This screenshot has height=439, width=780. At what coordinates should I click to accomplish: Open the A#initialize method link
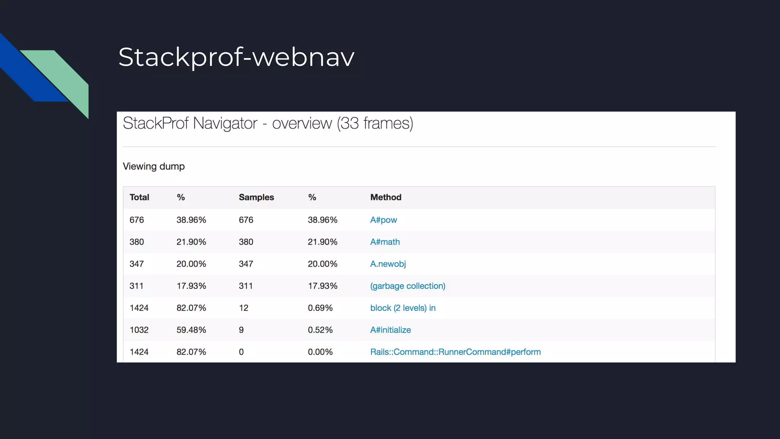tap(391, 330)
